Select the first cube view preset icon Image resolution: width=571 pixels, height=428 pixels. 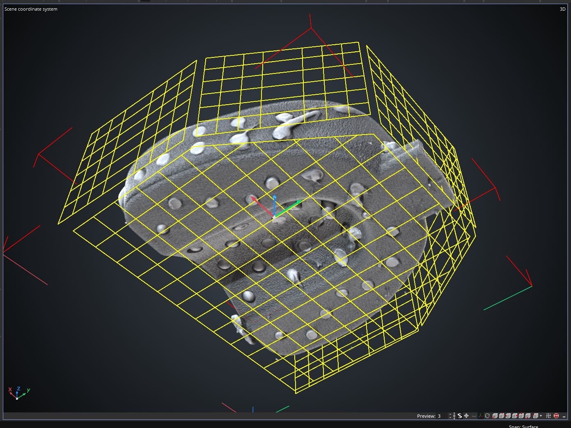pos(495,416)
